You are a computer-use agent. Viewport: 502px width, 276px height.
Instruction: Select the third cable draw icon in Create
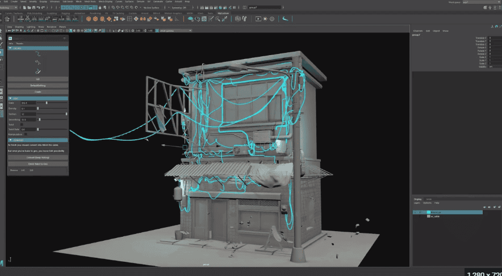point(37,71)
